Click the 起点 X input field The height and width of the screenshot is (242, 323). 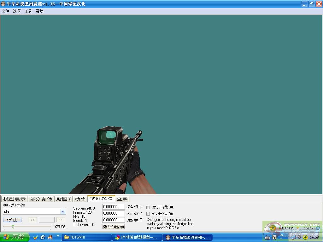[x=114, y=207]
